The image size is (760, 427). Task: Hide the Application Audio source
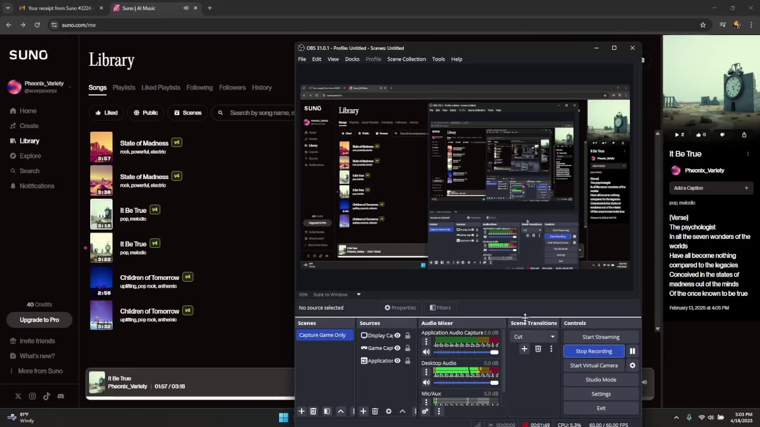[x=397, y=361]
